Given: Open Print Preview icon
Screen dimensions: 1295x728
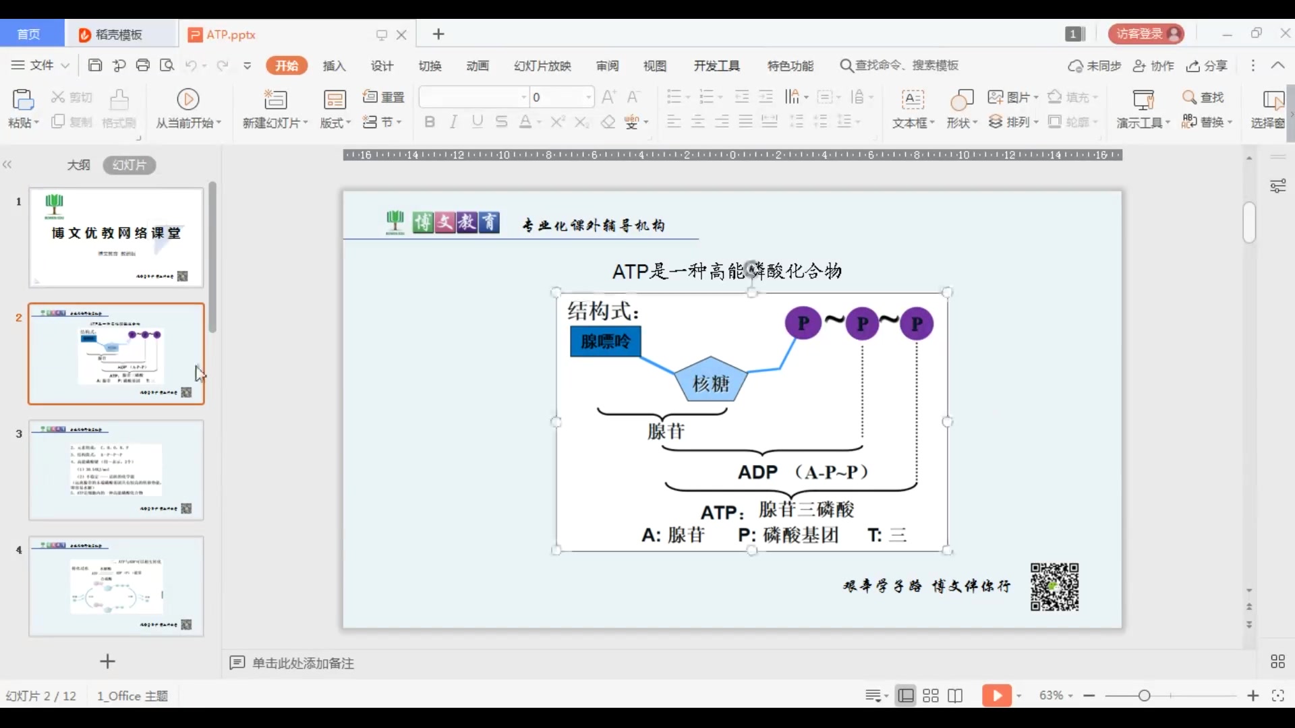Looking at the screenshot, I should pos(167,65).
